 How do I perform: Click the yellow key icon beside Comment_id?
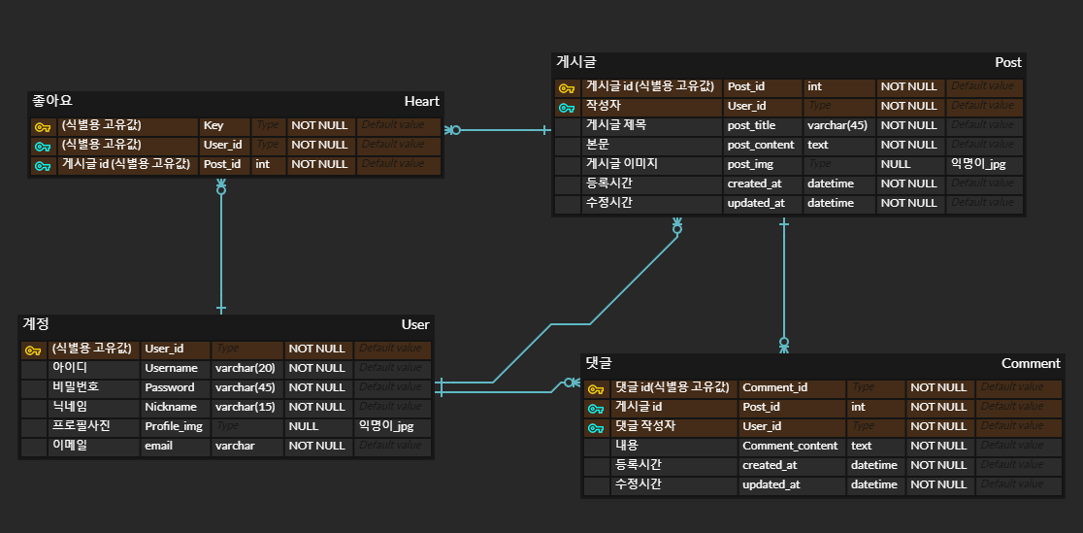[x=596, y=389]
